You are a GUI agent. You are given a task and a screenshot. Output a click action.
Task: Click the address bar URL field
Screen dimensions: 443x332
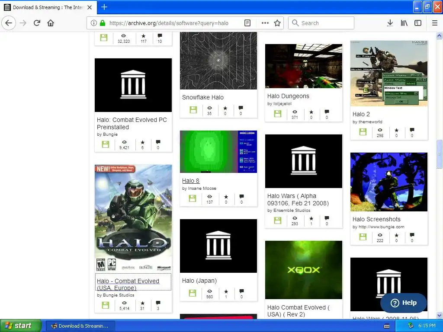169,23
